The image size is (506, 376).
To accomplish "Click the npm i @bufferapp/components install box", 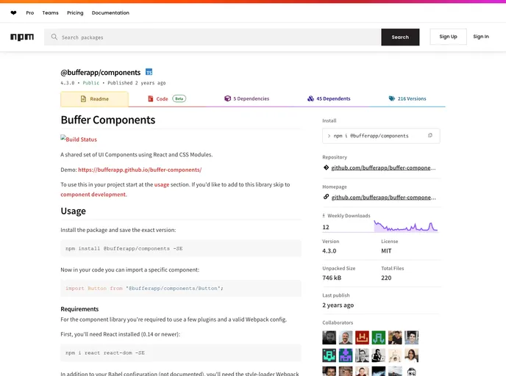I will coord(381,136).
